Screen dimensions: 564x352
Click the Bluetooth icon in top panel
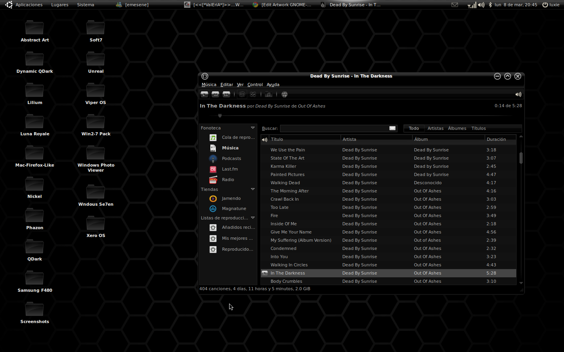point(490,5)
